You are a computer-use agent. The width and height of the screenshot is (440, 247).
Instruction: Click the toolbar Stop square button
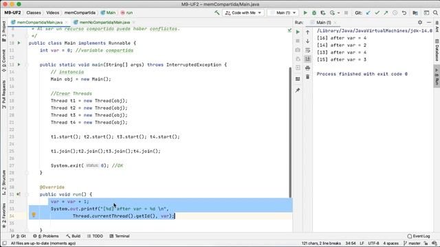point(346,12)
